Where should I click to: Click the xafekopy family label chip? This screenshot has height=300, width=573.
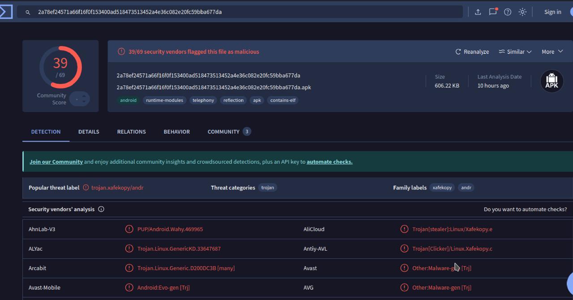(x=442, y=188)
